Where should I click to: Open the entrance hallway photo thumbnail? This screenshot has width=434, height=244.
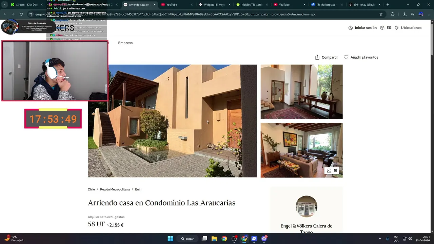pyautogui.click(x=301, y=92)
